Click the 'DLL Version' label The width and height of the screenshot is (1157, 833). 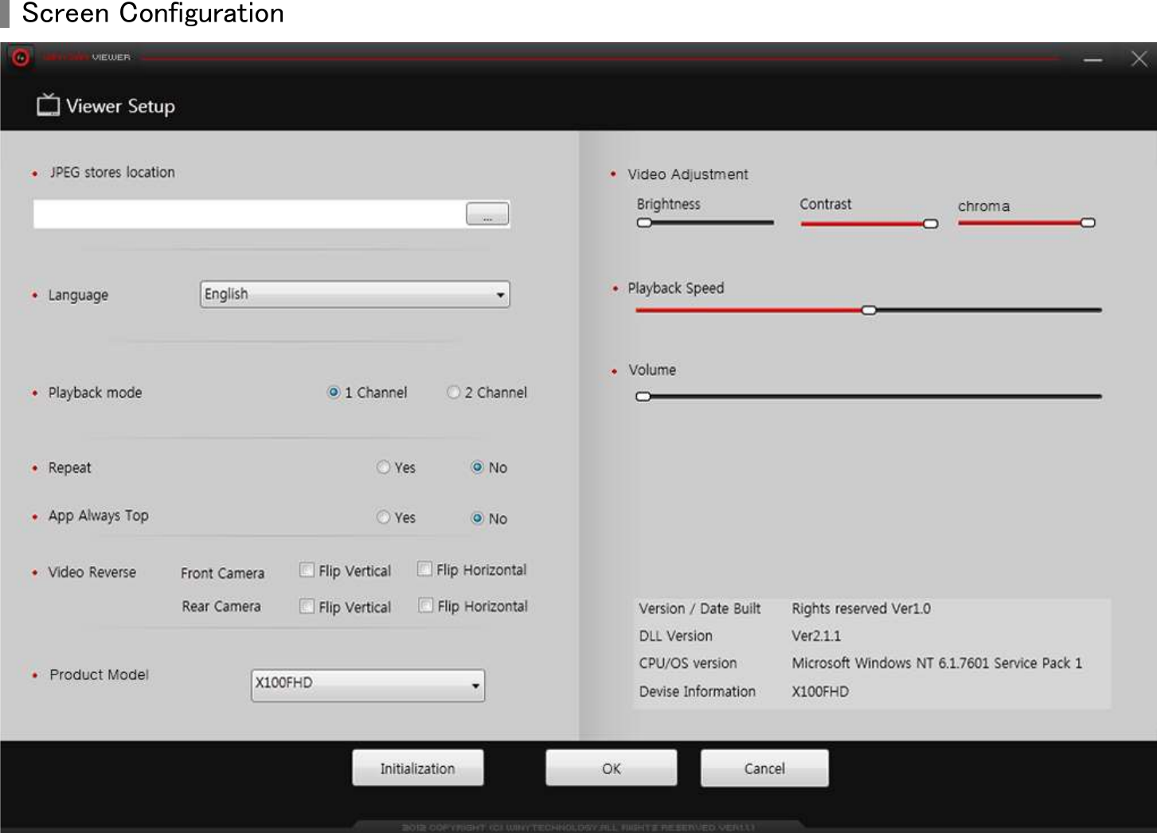tap(676, 636)
